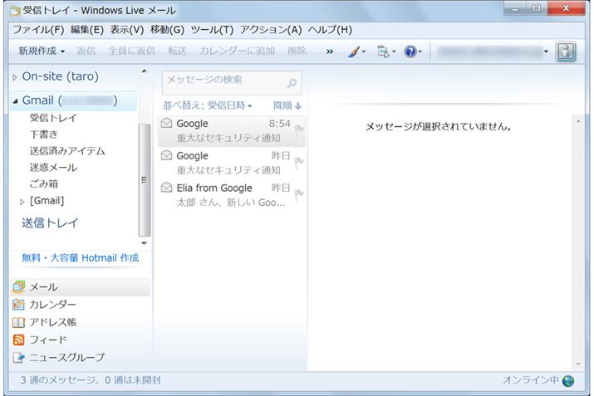The width and height of the screenshot is (594, 396).
Task: Select the 送信済みアイテム folder
Action: pyautogui.click(x=67, y=150)
